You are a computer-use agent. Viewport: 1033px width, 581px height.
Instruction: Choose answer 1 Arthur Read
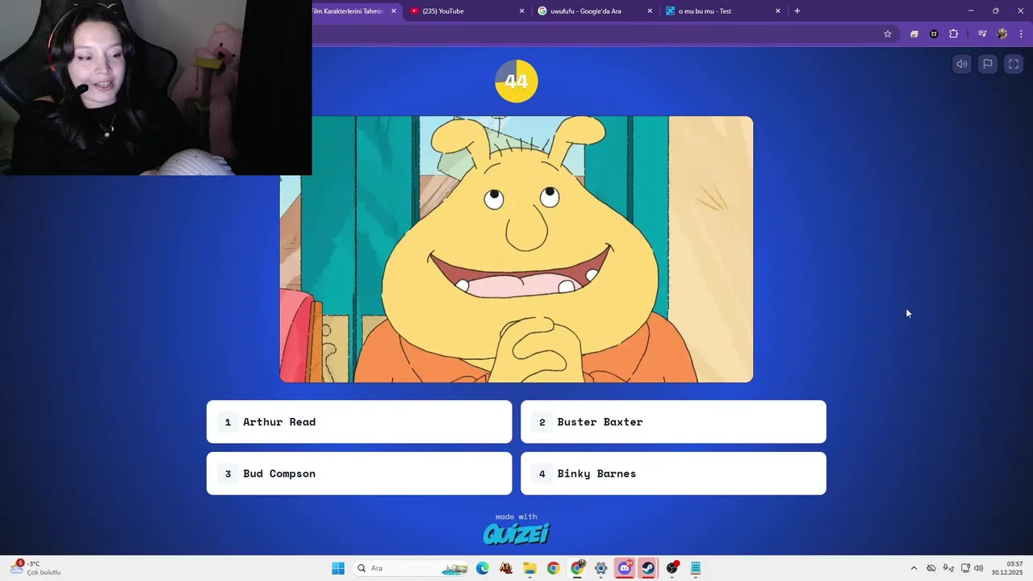(x=359, y=422)
